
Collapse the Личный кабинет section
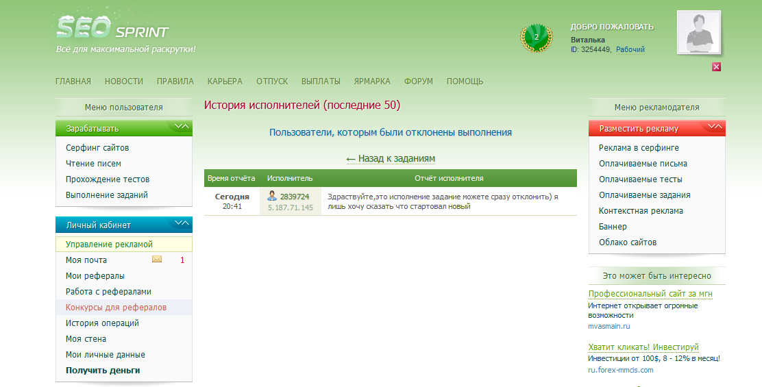coord(182,223)
